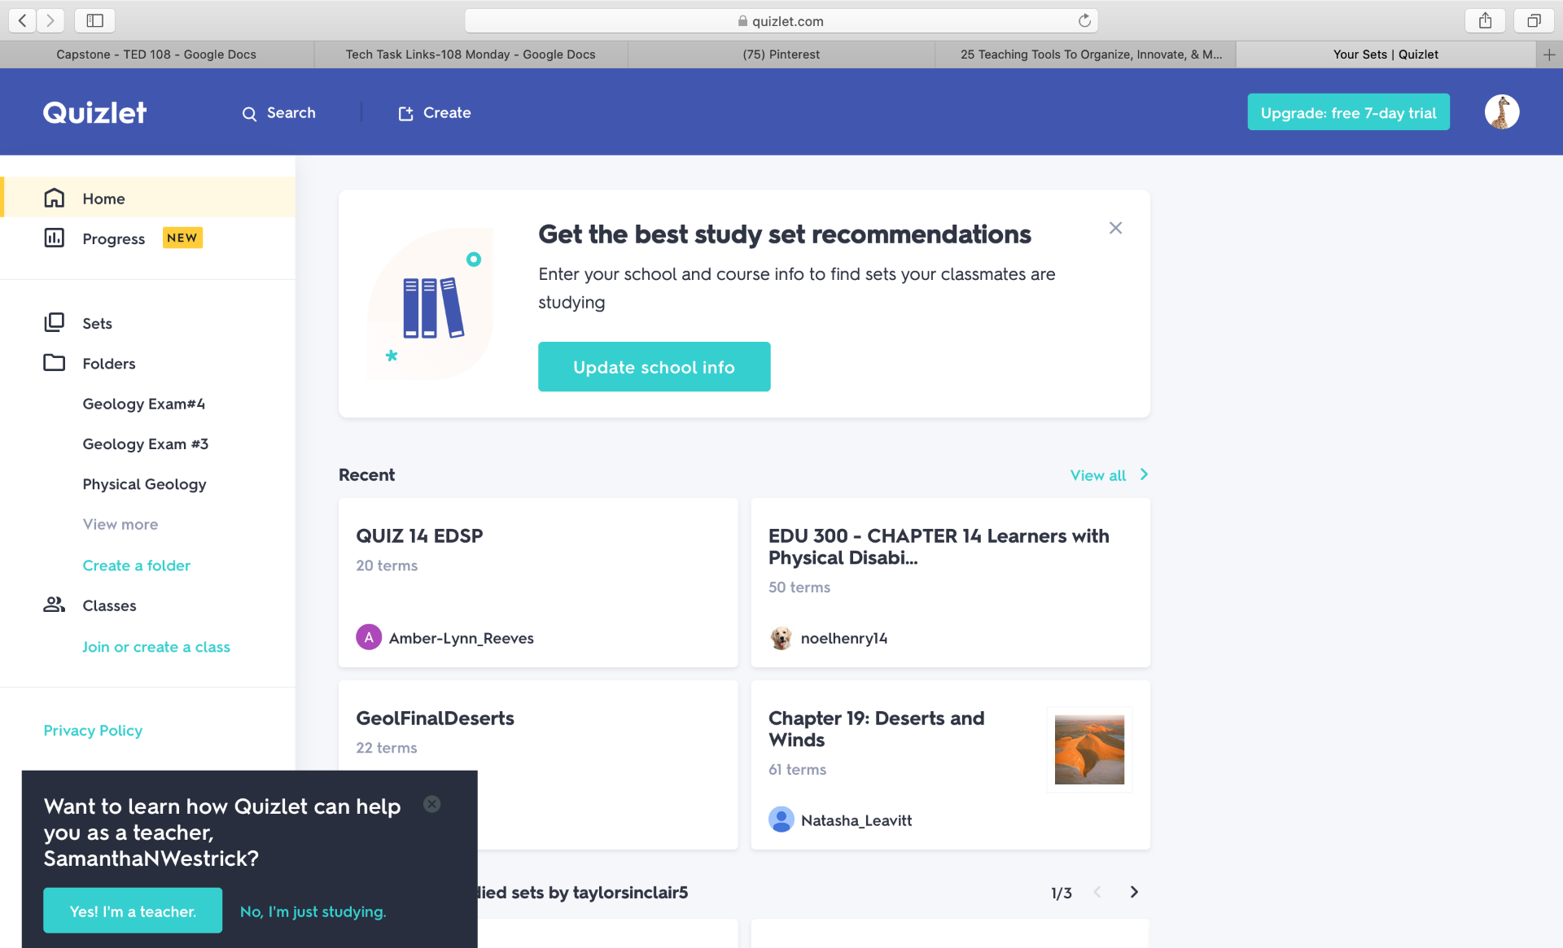Open Folders in the sidebar

click(x=108, y=364)
